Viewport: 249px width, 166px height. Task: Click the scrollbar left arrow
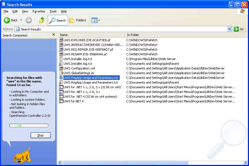tap(60, 162)
